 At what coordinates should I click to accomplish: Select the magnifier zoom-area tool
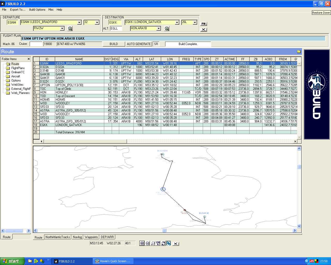153,243
